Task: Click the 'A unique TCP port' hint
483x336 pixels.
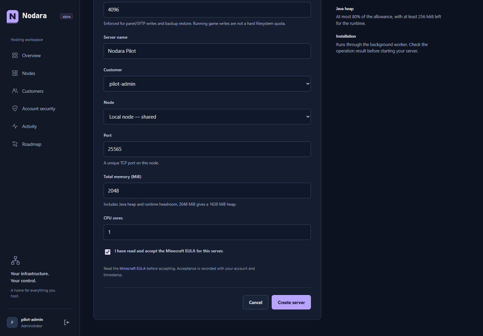Action: coord(131,163)
